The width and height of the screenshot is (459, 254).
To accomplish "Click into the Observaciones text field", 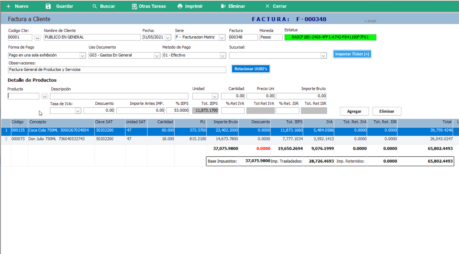I will pos(117,70).
